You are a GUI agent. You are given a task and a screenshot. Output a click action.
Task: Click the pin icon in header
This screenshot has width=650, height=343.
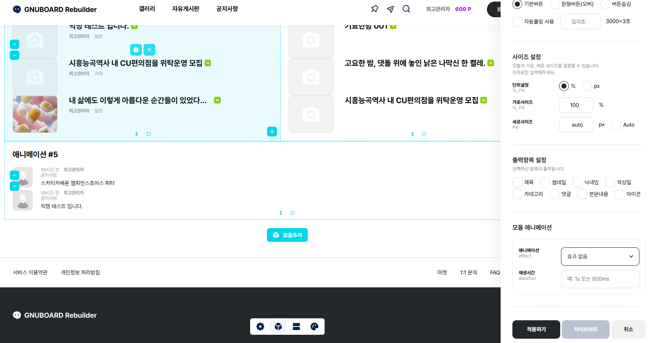(x=374, y=9)
